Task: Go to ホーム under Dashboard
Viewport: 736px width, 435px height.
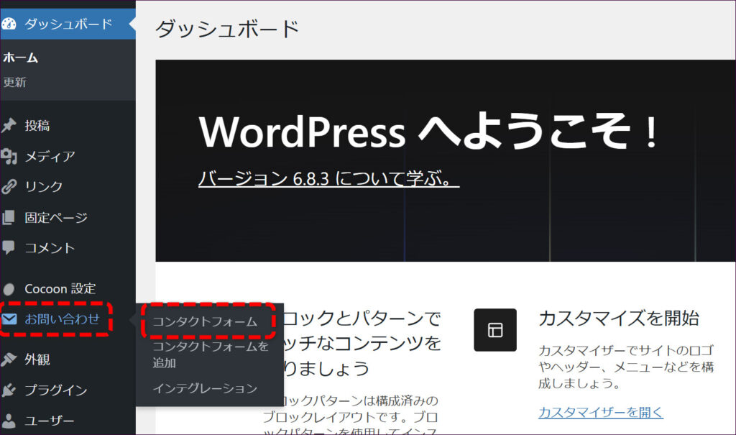Action: coord(21,58)
